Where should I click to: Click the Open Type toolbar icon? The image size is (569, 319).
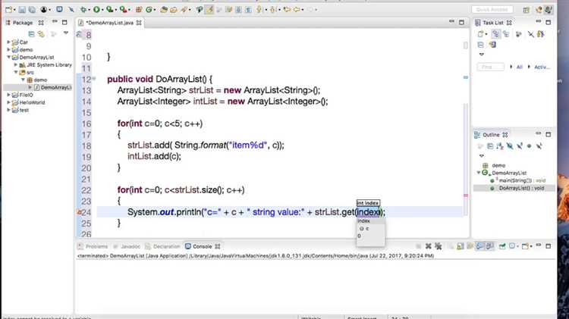(164, 10)
